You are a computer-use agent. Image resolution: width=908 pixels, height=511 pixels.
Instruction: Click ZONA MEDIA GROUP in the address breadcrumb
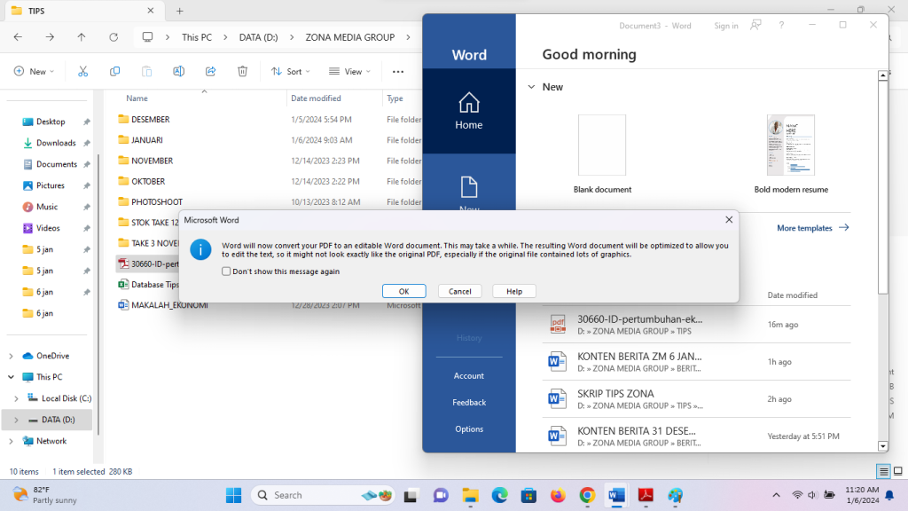click(x=349, y=37)
